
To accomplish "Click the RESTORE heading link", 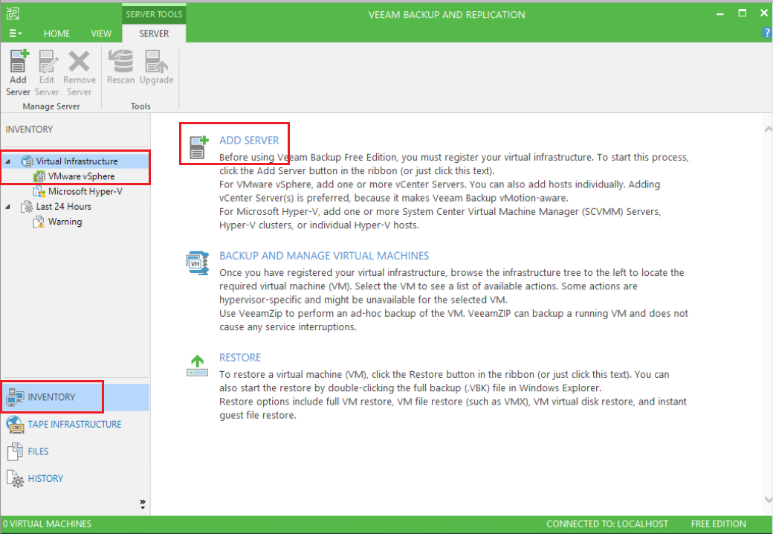I will point(240,358).
